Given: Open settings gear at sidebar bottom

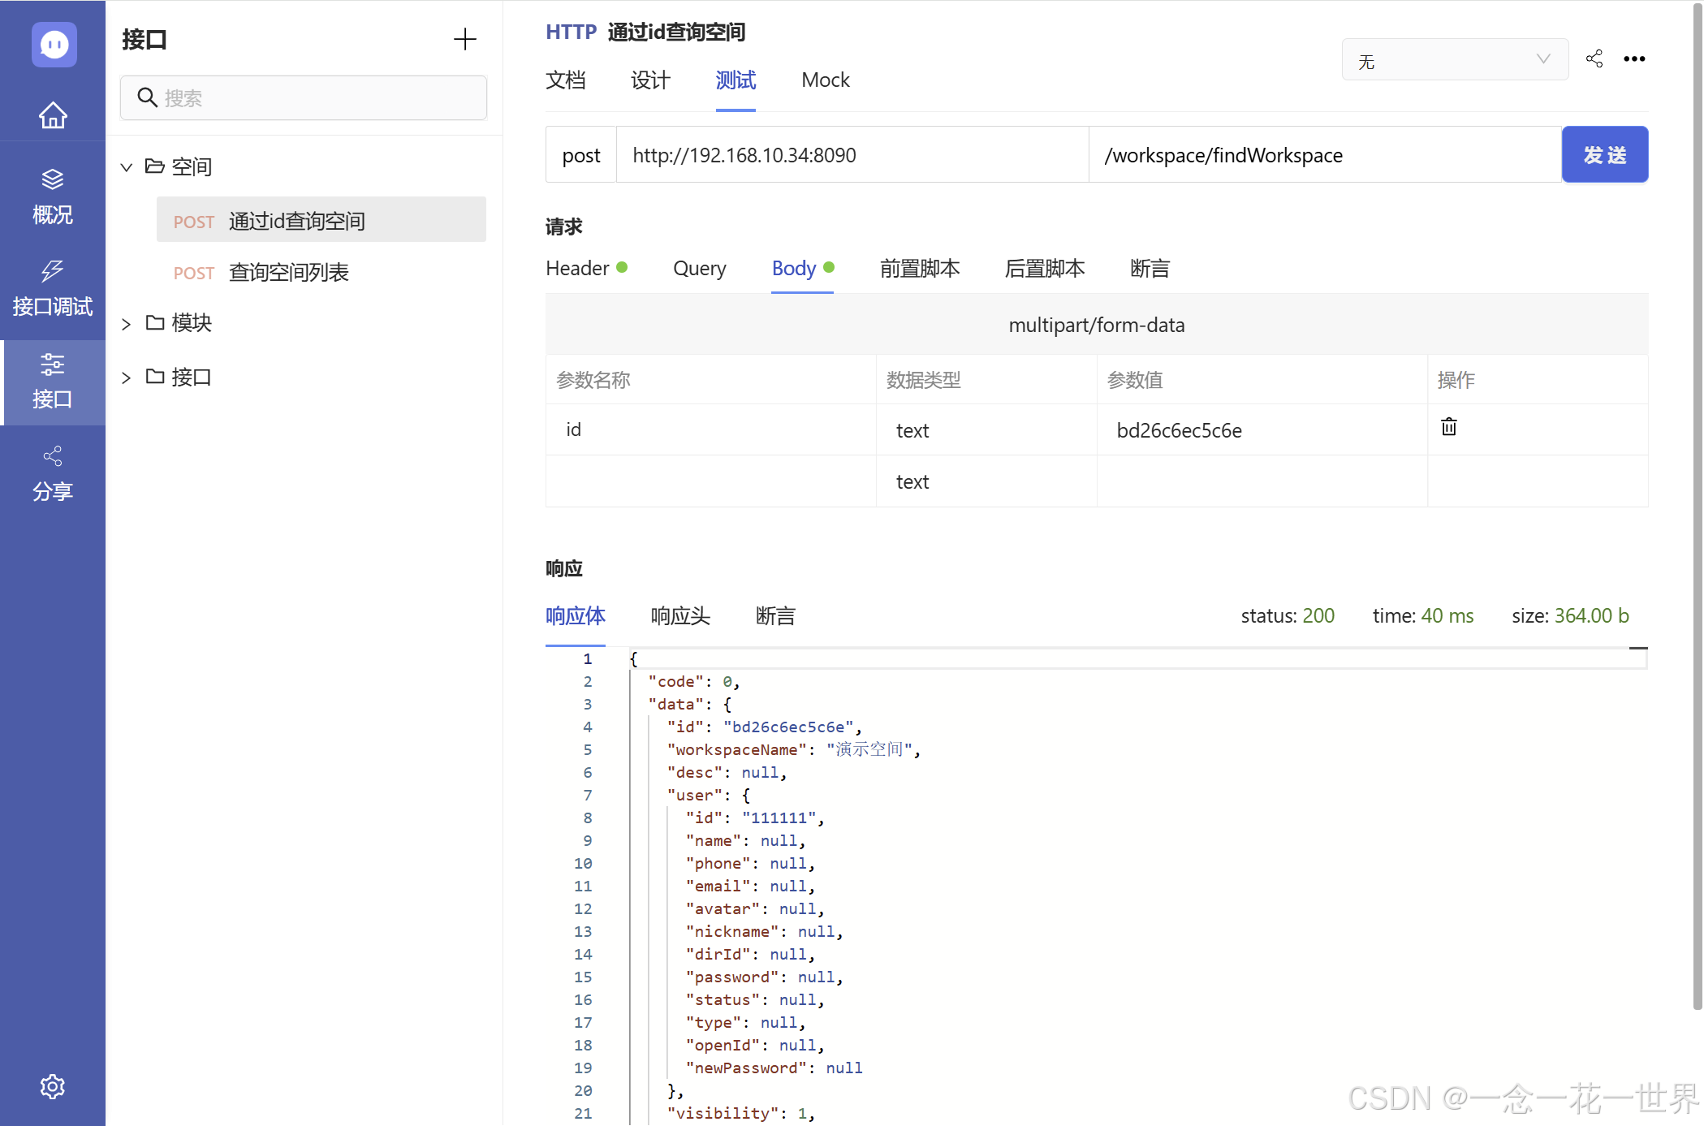Looking at the screenshot, I should point(53,1086).
